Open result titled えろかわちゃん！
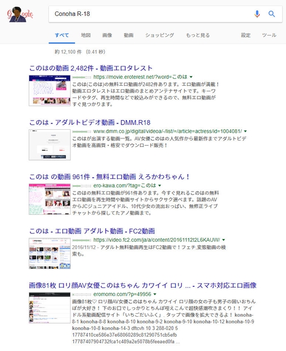 click(110, 177)
